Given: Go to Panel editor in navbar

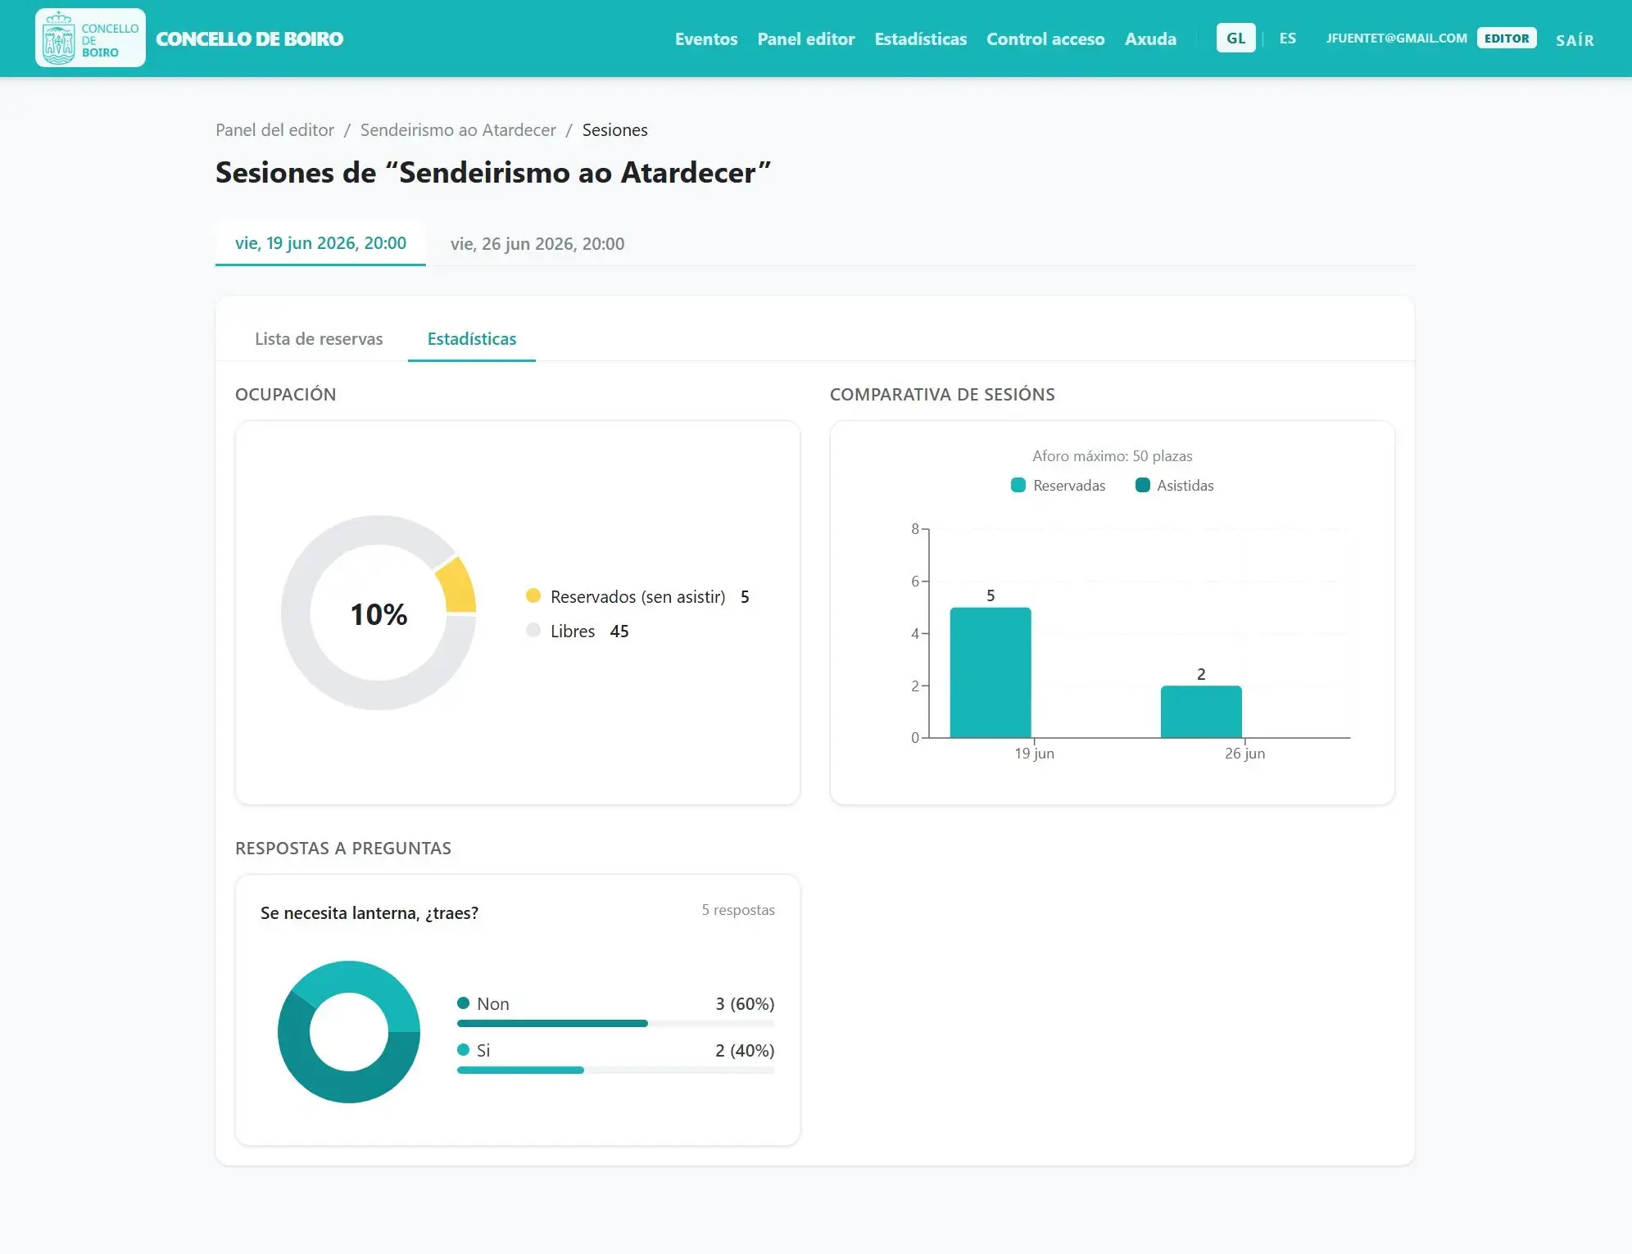Looking at the screenshot, I should pyautogui.click(x=805, y=38).
